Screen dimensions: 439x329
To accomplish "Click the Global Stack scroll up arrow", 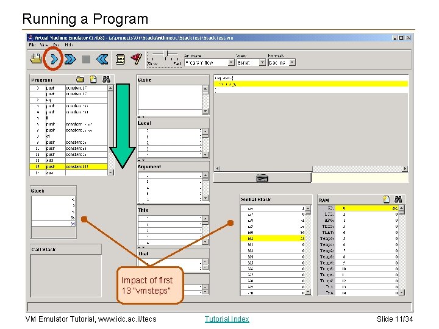I will pyautogui.click(x=308, y=208).
